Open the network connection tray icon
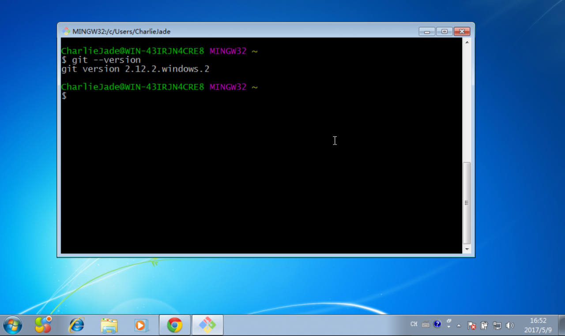The width and height of the screenshot is (565, 336). pyautogui.click(x=497, y=325)
